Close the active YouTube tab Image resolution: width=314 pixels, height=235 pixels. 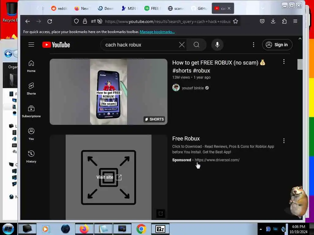tap(229, 8)
